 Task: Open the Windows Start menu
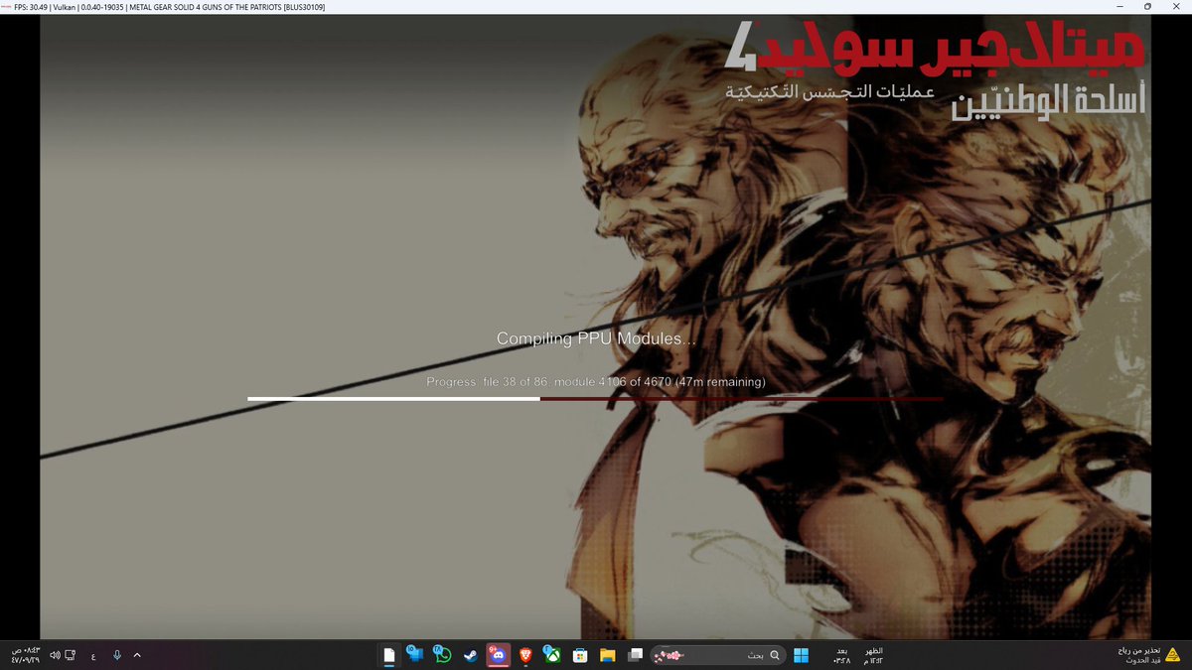click(801, 655)
